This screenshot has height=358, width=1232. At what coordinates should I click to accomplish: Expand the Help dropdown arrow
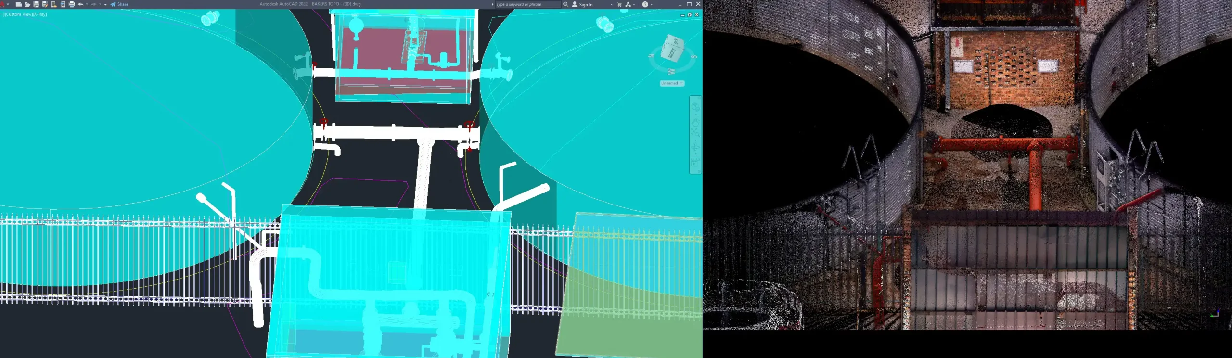point(652,4)
